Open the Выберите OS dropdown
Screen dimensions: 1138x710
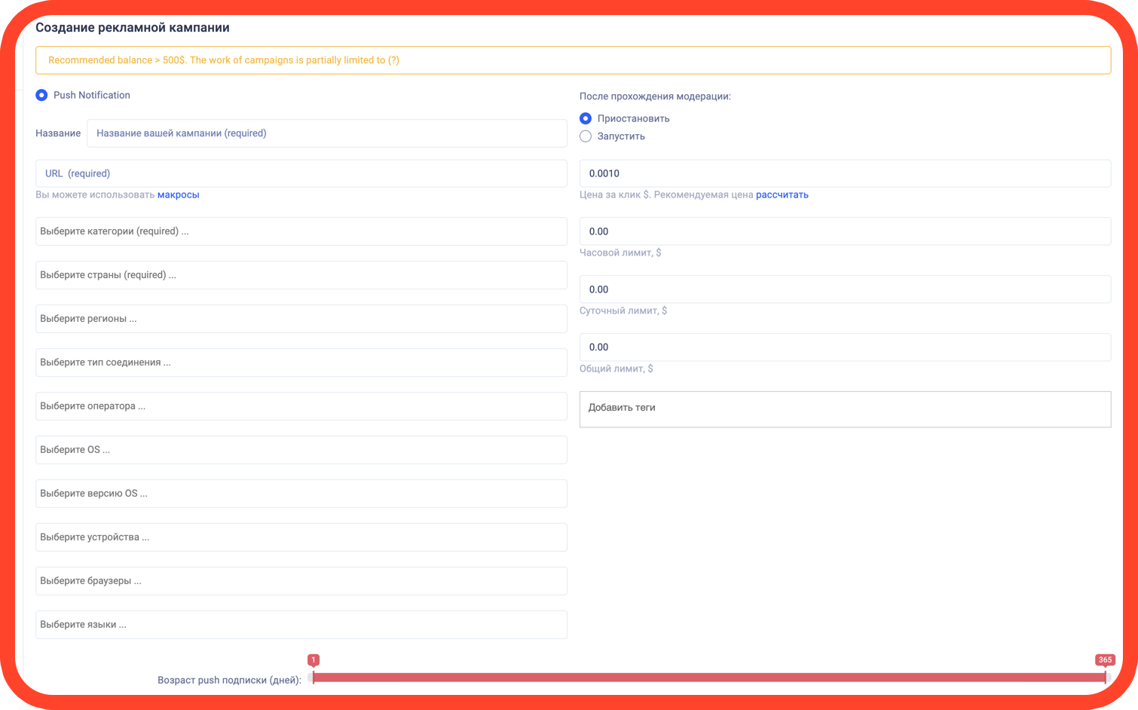(301, 450)
